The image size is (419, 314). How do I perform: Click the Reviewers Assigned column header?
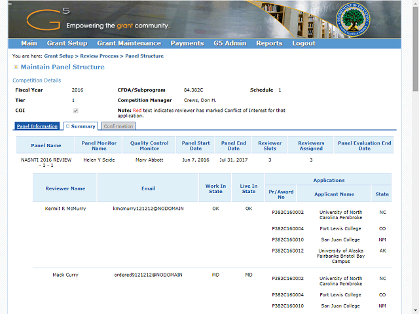311,145
